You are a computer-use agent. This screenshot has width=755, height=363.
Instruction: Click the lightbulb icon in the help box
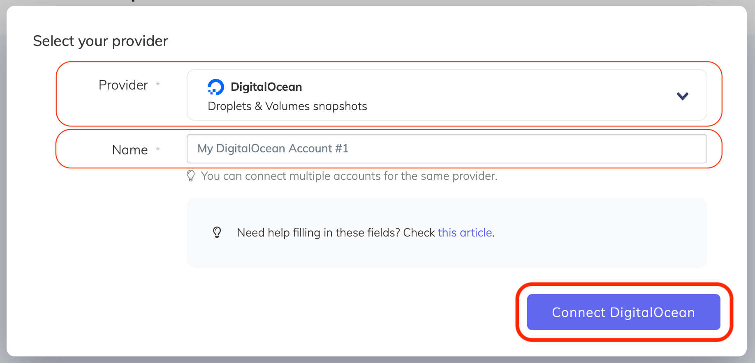click(x=217, y=232)
